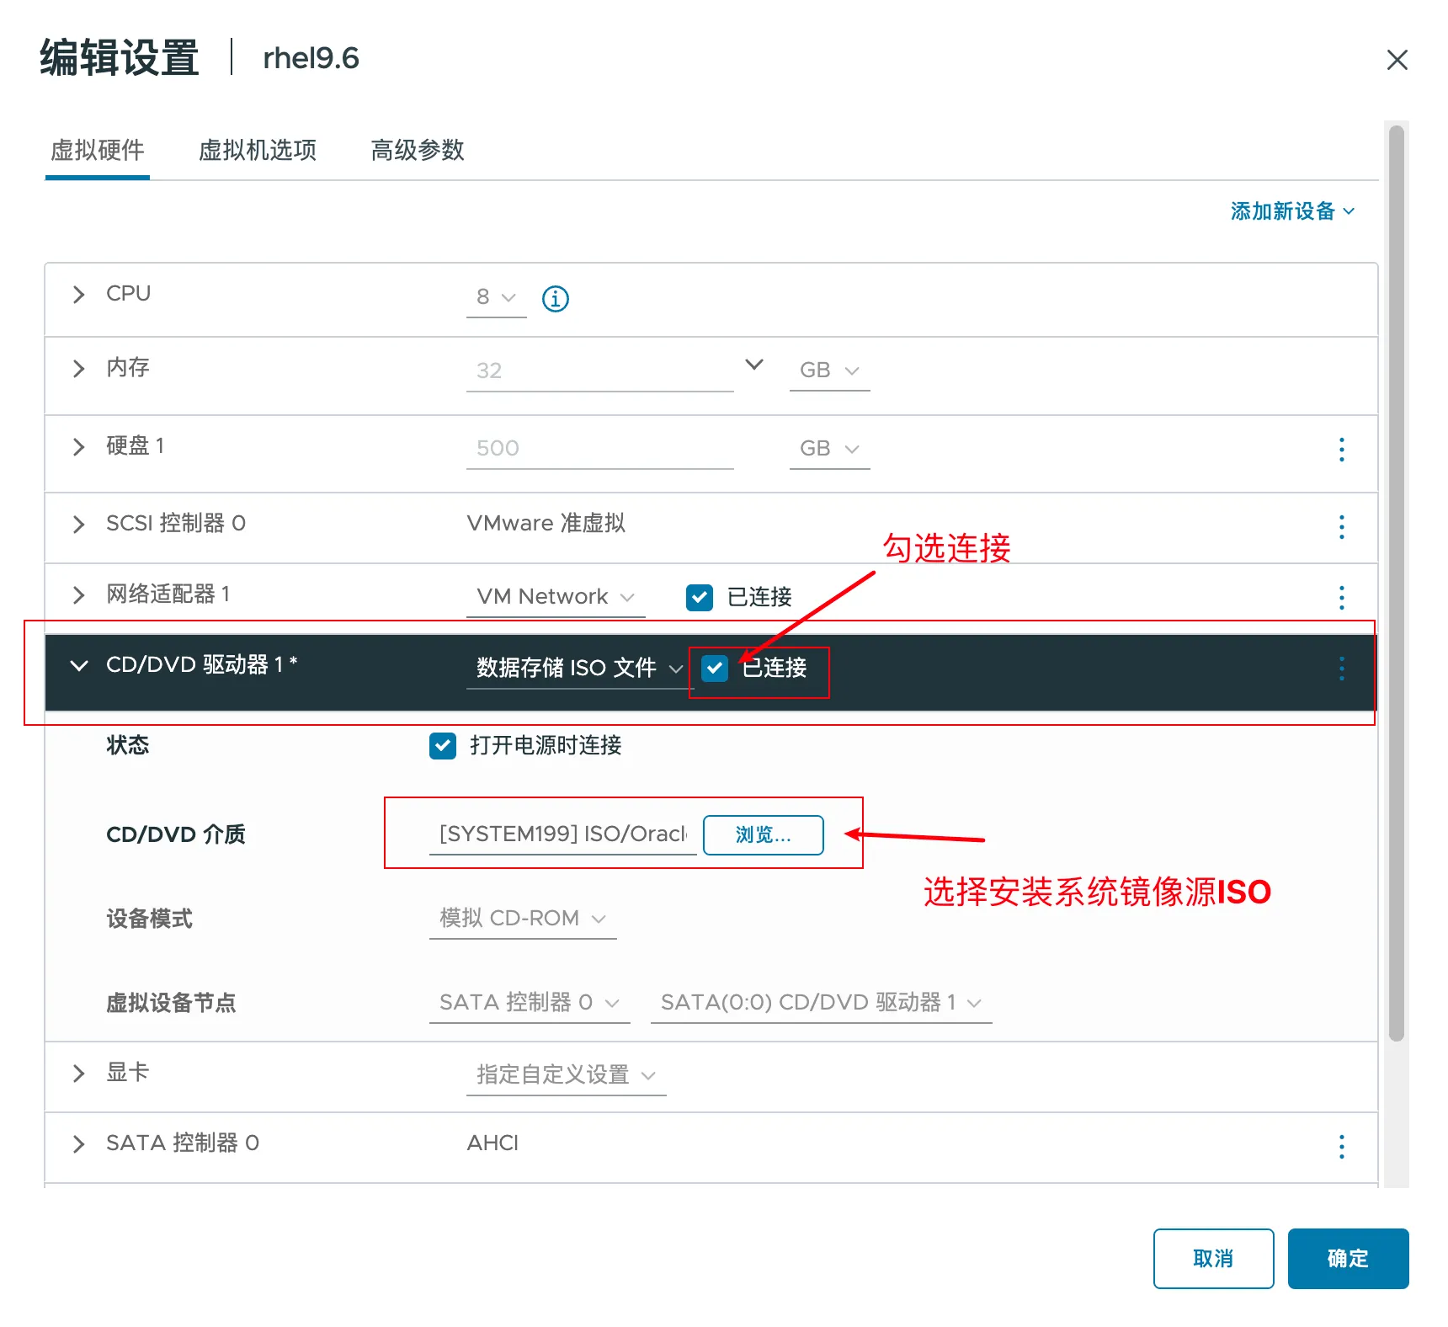Image resolution: width=1448 pixels, height=1327 pixels.
Task: Open the CPU count dropdown
Action: [x=497, y=298]
